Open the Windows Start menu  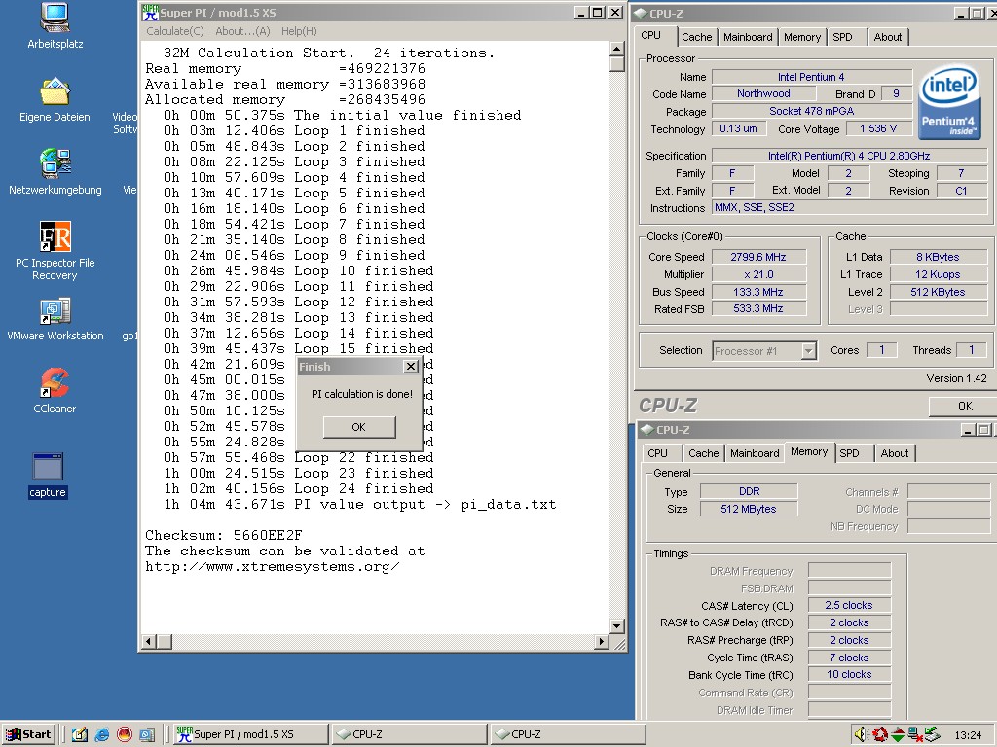point(28,735)
